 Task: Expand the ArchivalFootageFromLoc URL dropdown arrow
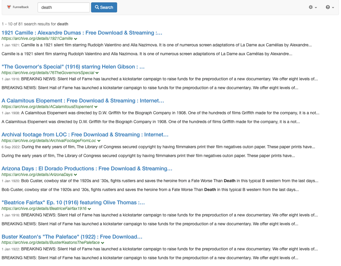99,141
